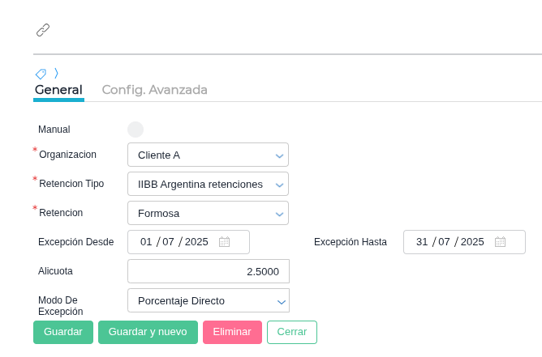Screen dimensions: 542x357
Task: Click the Alicuota input field
Action: pyautogui.click(x=208, y=271)
